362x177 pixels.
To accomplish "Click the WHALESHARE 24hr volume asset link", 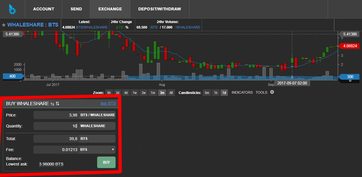I will click(x=188, y=27).
